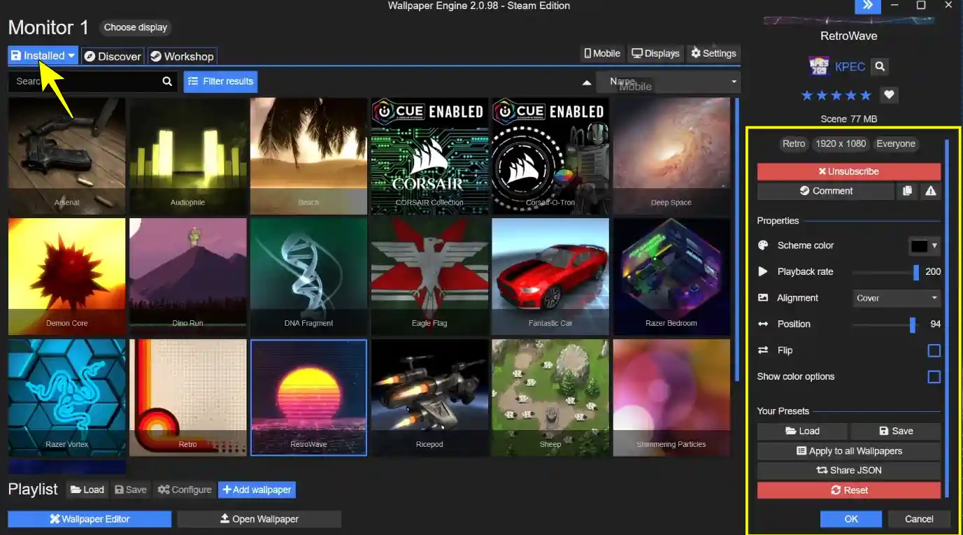Select the Shimmering Particles wallpaper
This screenshot has height=535, width=963.
coord(671,398)
